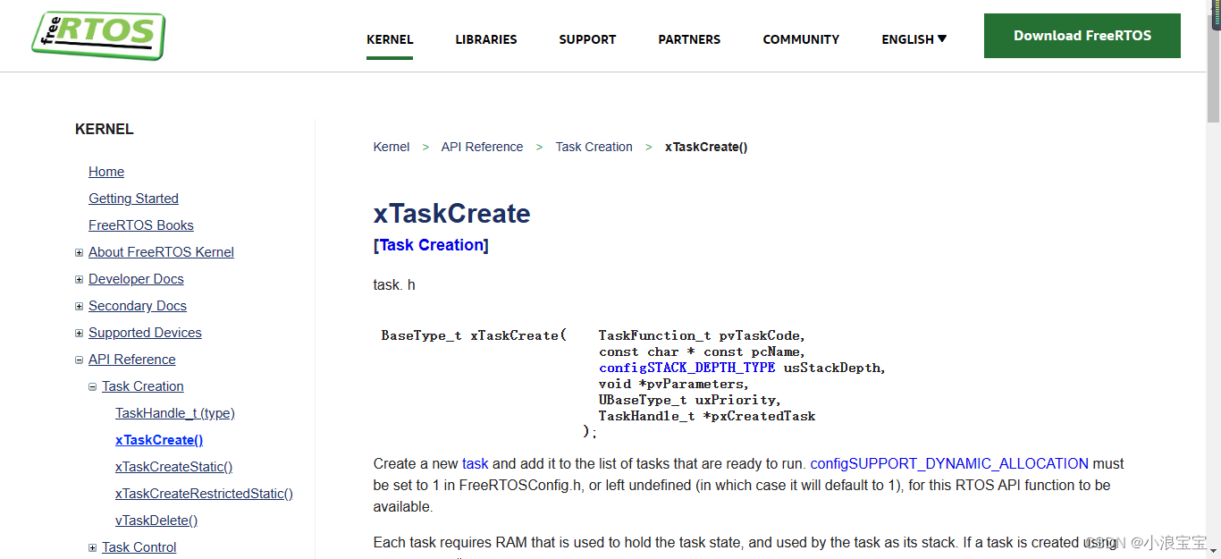Open the COMMUNITY navigation tab
1221x559 pixels.
[801, 39]
